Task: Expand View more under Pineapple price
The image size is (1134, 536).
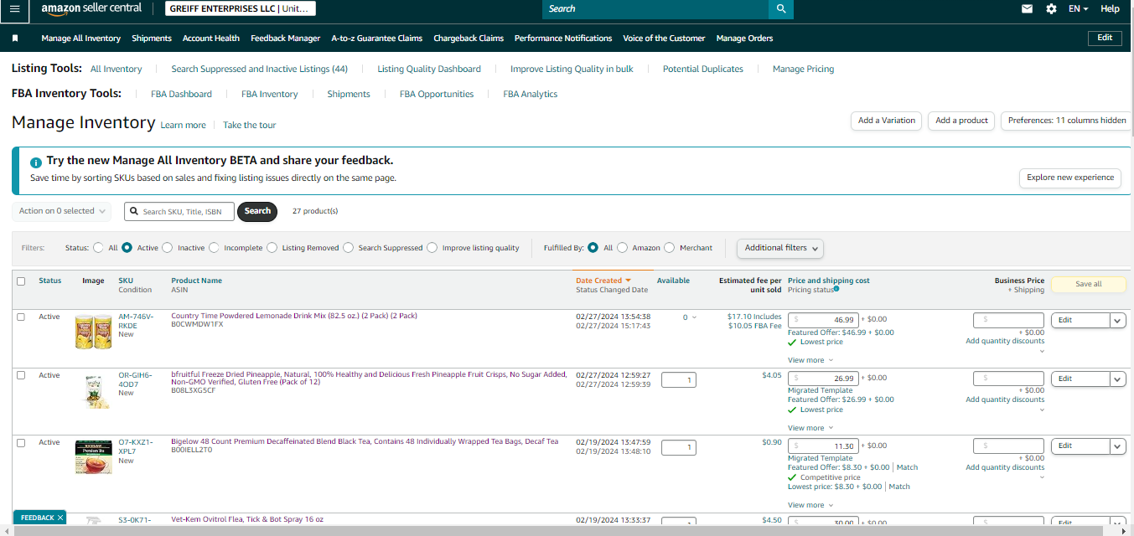Action: tap(810, 428)
